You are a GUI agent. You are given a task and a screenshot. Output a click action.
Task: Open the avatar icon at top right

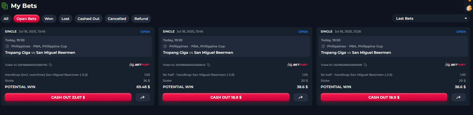point(469,8)
